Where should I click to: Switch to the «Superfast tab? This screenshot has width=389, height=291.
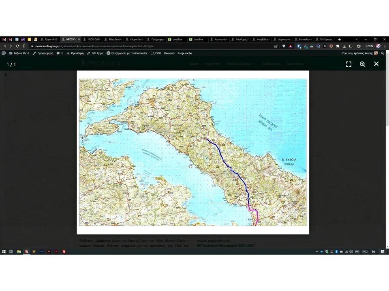pos(135,39)
